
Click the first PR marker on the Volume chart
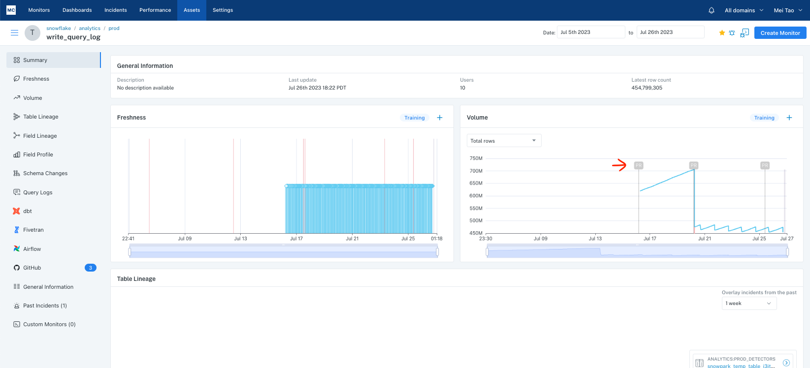pyautogui.click(x=639, y=165)
